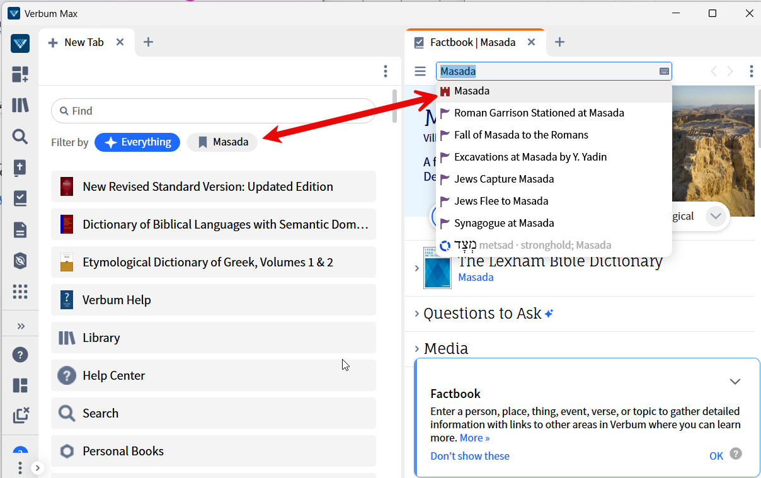Click the small arrow beside the sidebar bottom
The width and height of the screenshot is (761, 478).
click(x=37, y=468)
